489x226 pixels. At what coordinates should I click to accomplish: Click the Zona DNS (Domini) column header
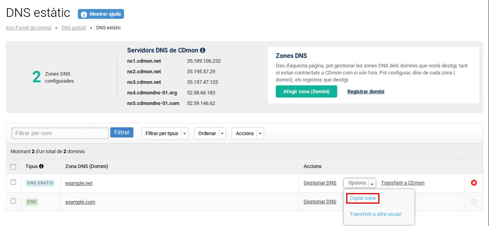click(86, 166)
